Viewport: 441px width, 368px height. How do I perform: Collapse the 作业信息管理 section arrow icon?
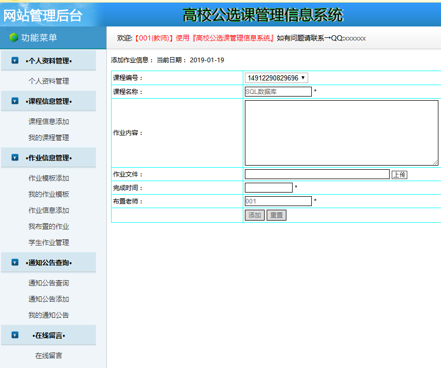tap(15, 157)
